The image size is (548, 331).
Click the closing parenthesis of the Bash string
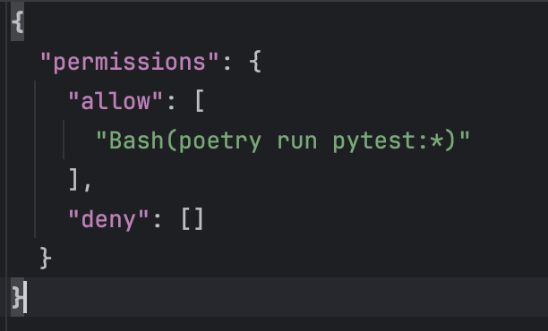450,140
